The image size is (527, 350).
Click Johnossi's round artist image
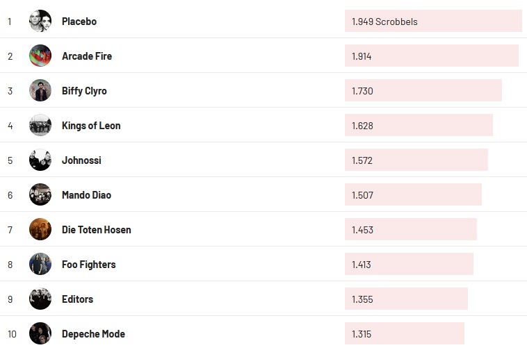40,160
